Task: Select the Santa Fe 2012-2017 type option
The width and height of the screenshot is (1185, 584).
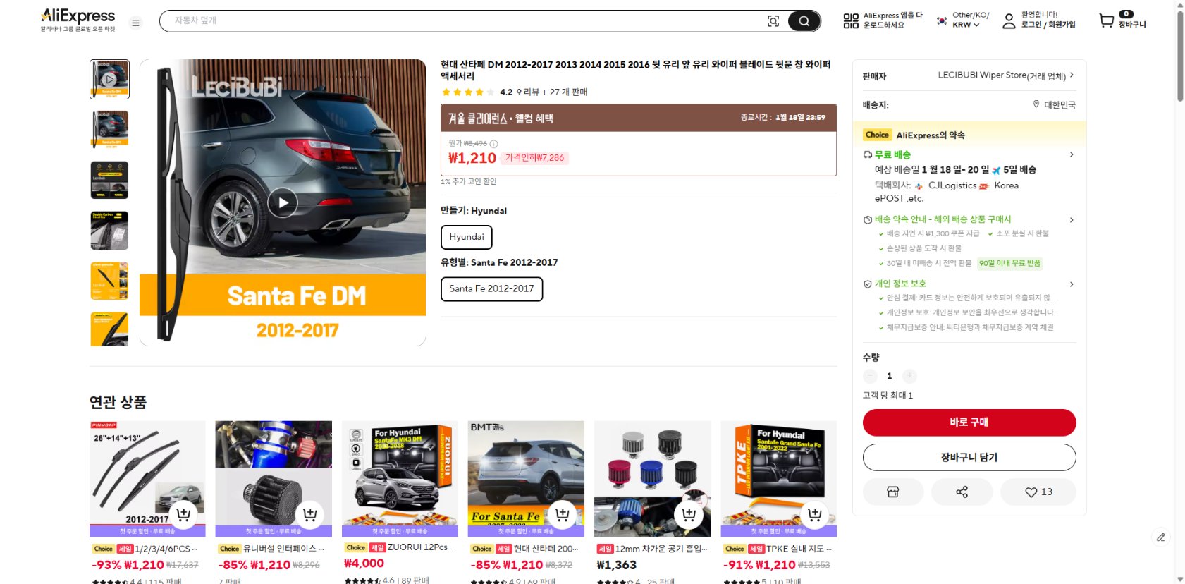Action: pyautogui.click(x=491, y=289)
